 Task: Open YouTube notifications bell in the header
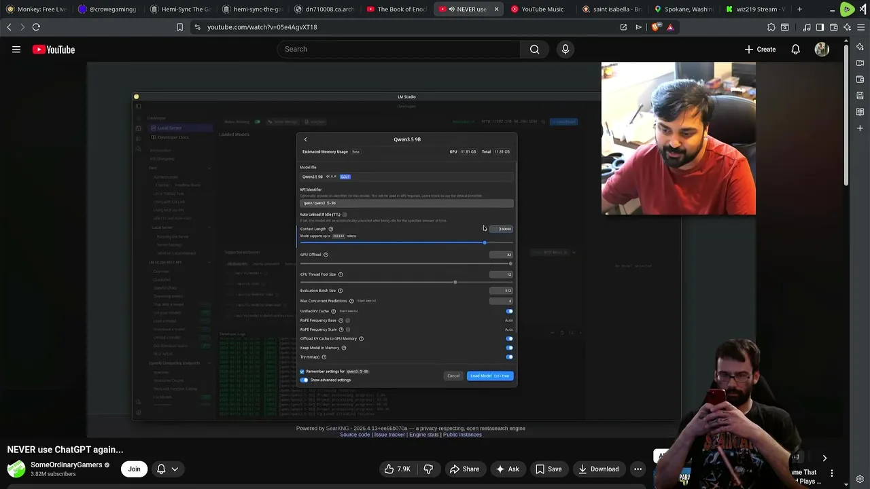pyautogui.click(x=795, y=50)
